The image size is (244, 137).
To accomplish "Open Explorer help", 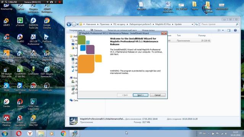I will pos(235,30).
